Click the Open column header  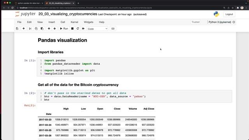(x=100, y=109)
